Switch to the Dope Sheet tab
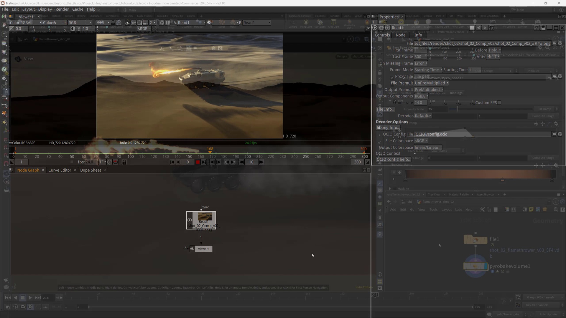Image resolution: width=566 pixels, height=318 pixels. pyautogui.click(x=91, y=170)
